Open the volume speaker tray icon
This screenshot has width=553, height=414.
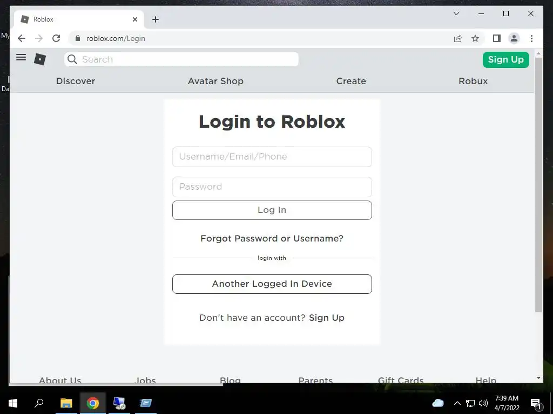pos(483,403)
